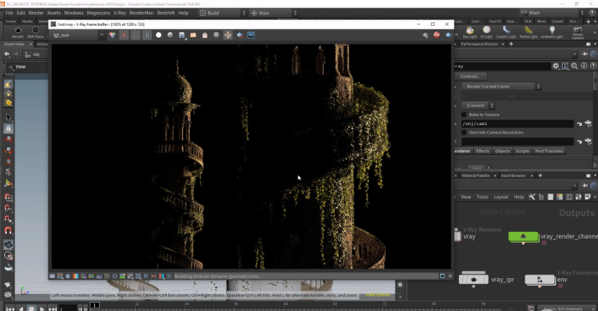Switch to RGB color view icon

tap(112, 35)
